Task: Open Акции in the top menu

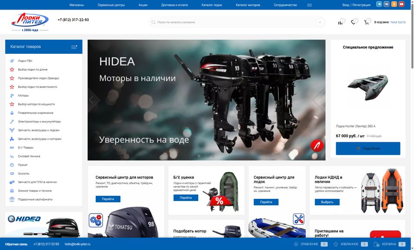Action: (143, 5)
